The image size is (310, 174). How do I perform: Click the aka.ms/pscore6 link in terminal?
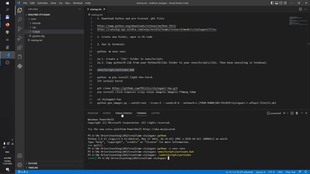[x=159, y=129]
